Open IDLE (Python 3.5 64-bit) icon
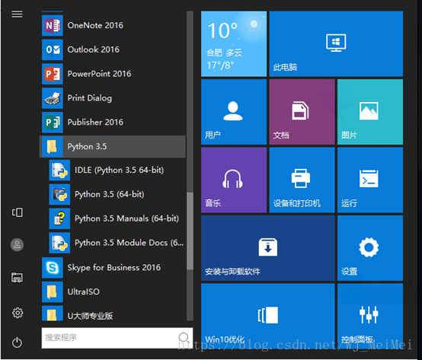Viewport: 422px width, 360px height. pyautogui.click(x=59, y=170)
